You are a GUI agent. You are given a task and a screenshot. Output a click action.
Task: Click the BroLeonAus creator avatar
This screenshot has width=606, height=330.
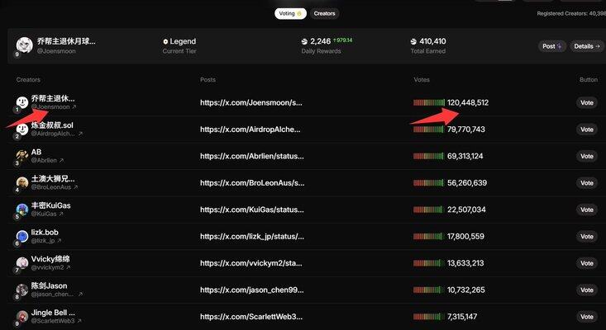[x=21, y=183]
